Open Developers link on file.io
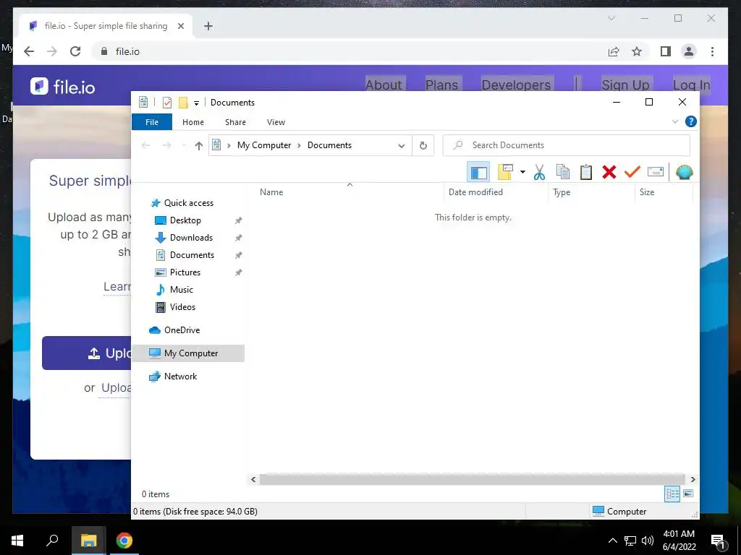 [516, 85]
